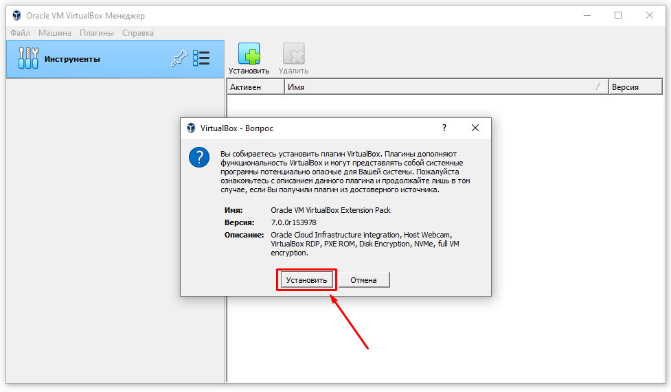The height and width of the screenshot is (392, 671).
Task: Click the Описание: label
Action: point(244,235)
